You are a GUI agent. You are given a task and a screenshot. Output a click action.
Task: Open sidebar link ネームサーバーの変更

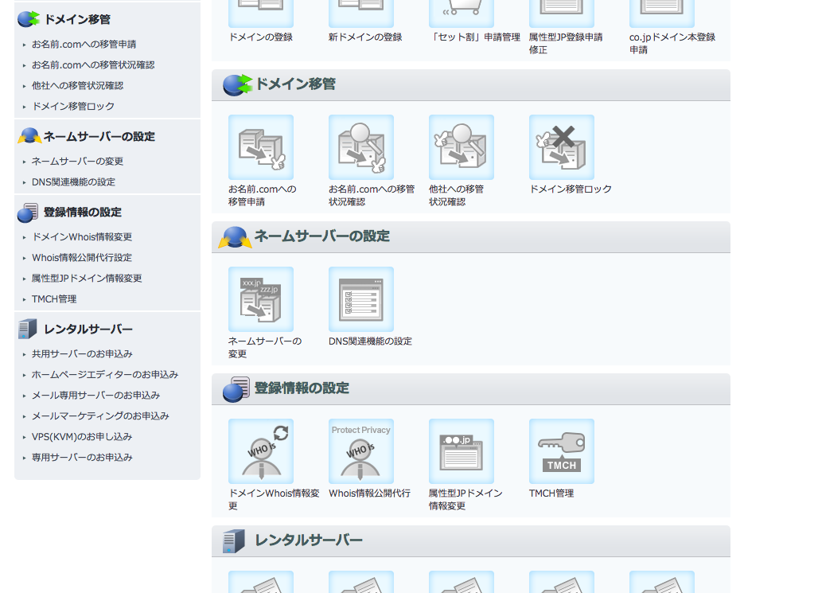[78, 162]
